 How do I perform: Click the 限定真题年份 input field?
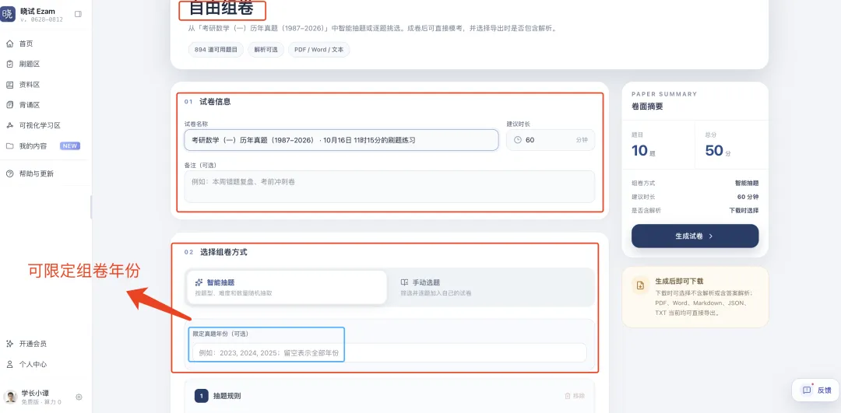[389, 352]
